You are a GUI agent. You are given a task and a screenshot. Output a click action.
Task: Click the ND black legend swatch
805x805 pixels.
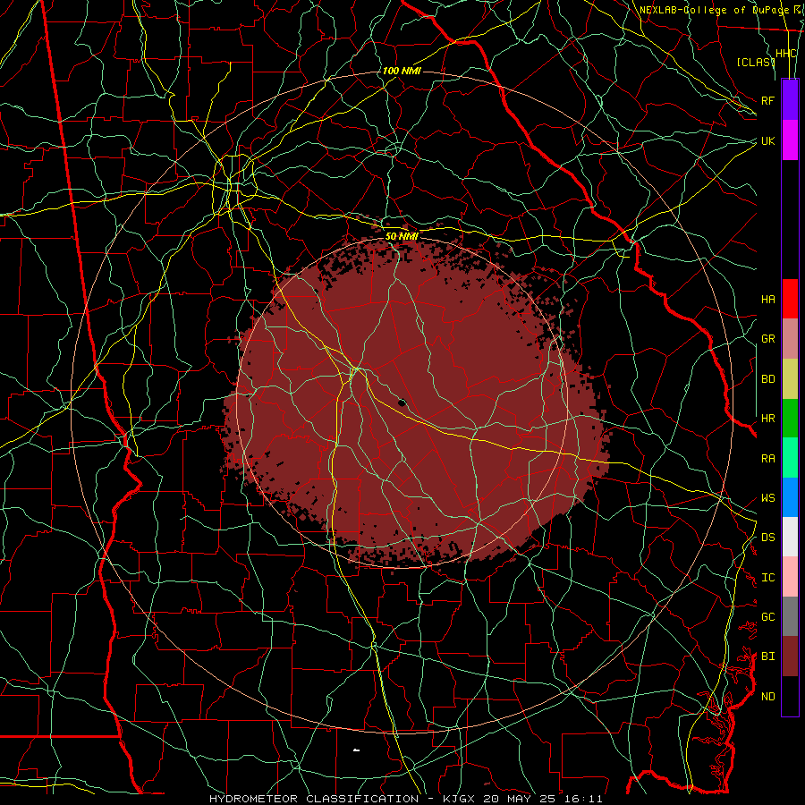[x=790, y=696]
